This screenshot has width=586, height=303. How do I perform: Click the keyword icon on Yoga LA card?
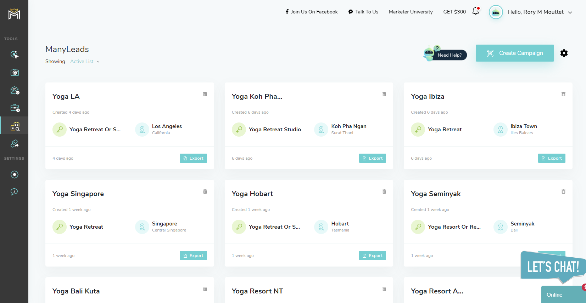pos(60,130)
